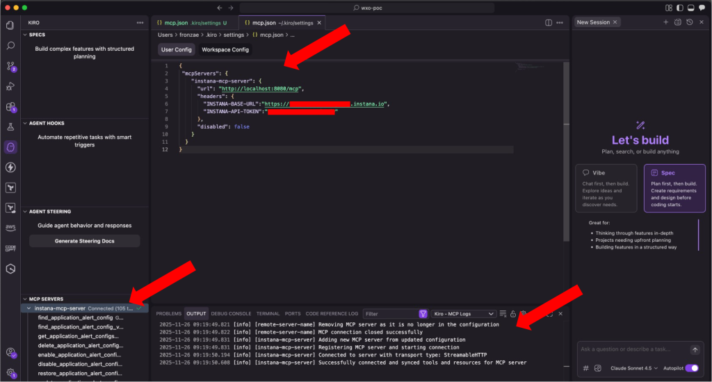Focus the Ask a question chat input
This screenshot has width=712, height=382.
(x=633, y=349)
